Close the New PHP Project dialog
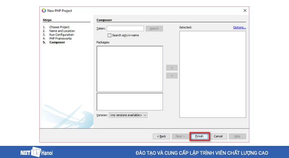 click(245, 11)
